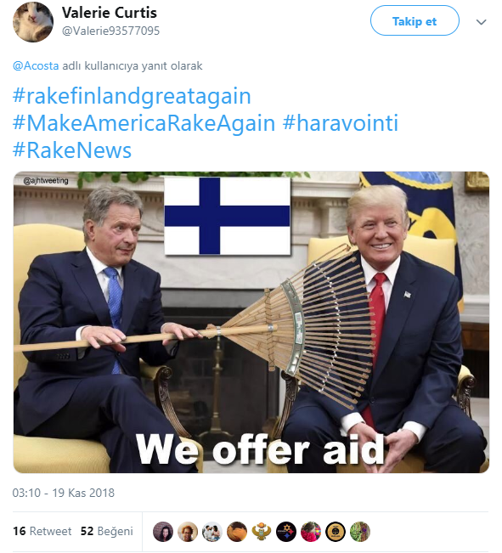
Task: Open #MakeAmericaRakeAgain hashtag
Action: click(x=144, y=123)
